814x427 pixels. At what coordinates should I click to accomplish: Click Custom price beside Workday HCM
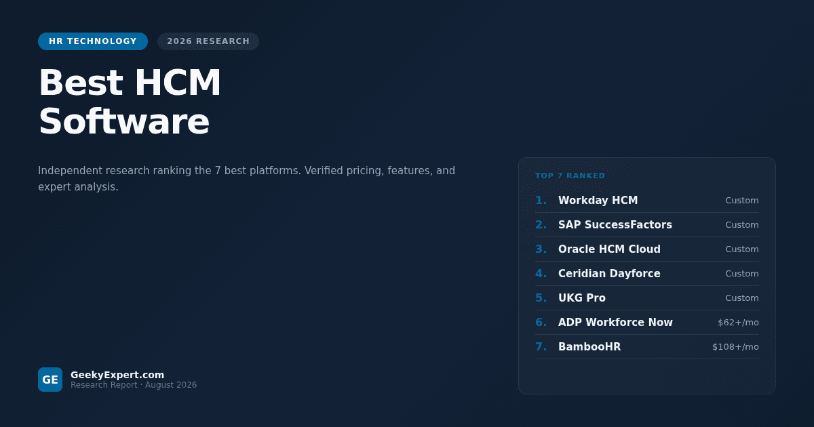coord(742,201)
